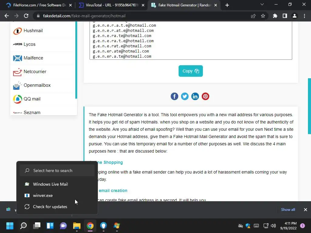Share page on LinkedIn
Screen dimensions: 311x233
tap(195, 96)
